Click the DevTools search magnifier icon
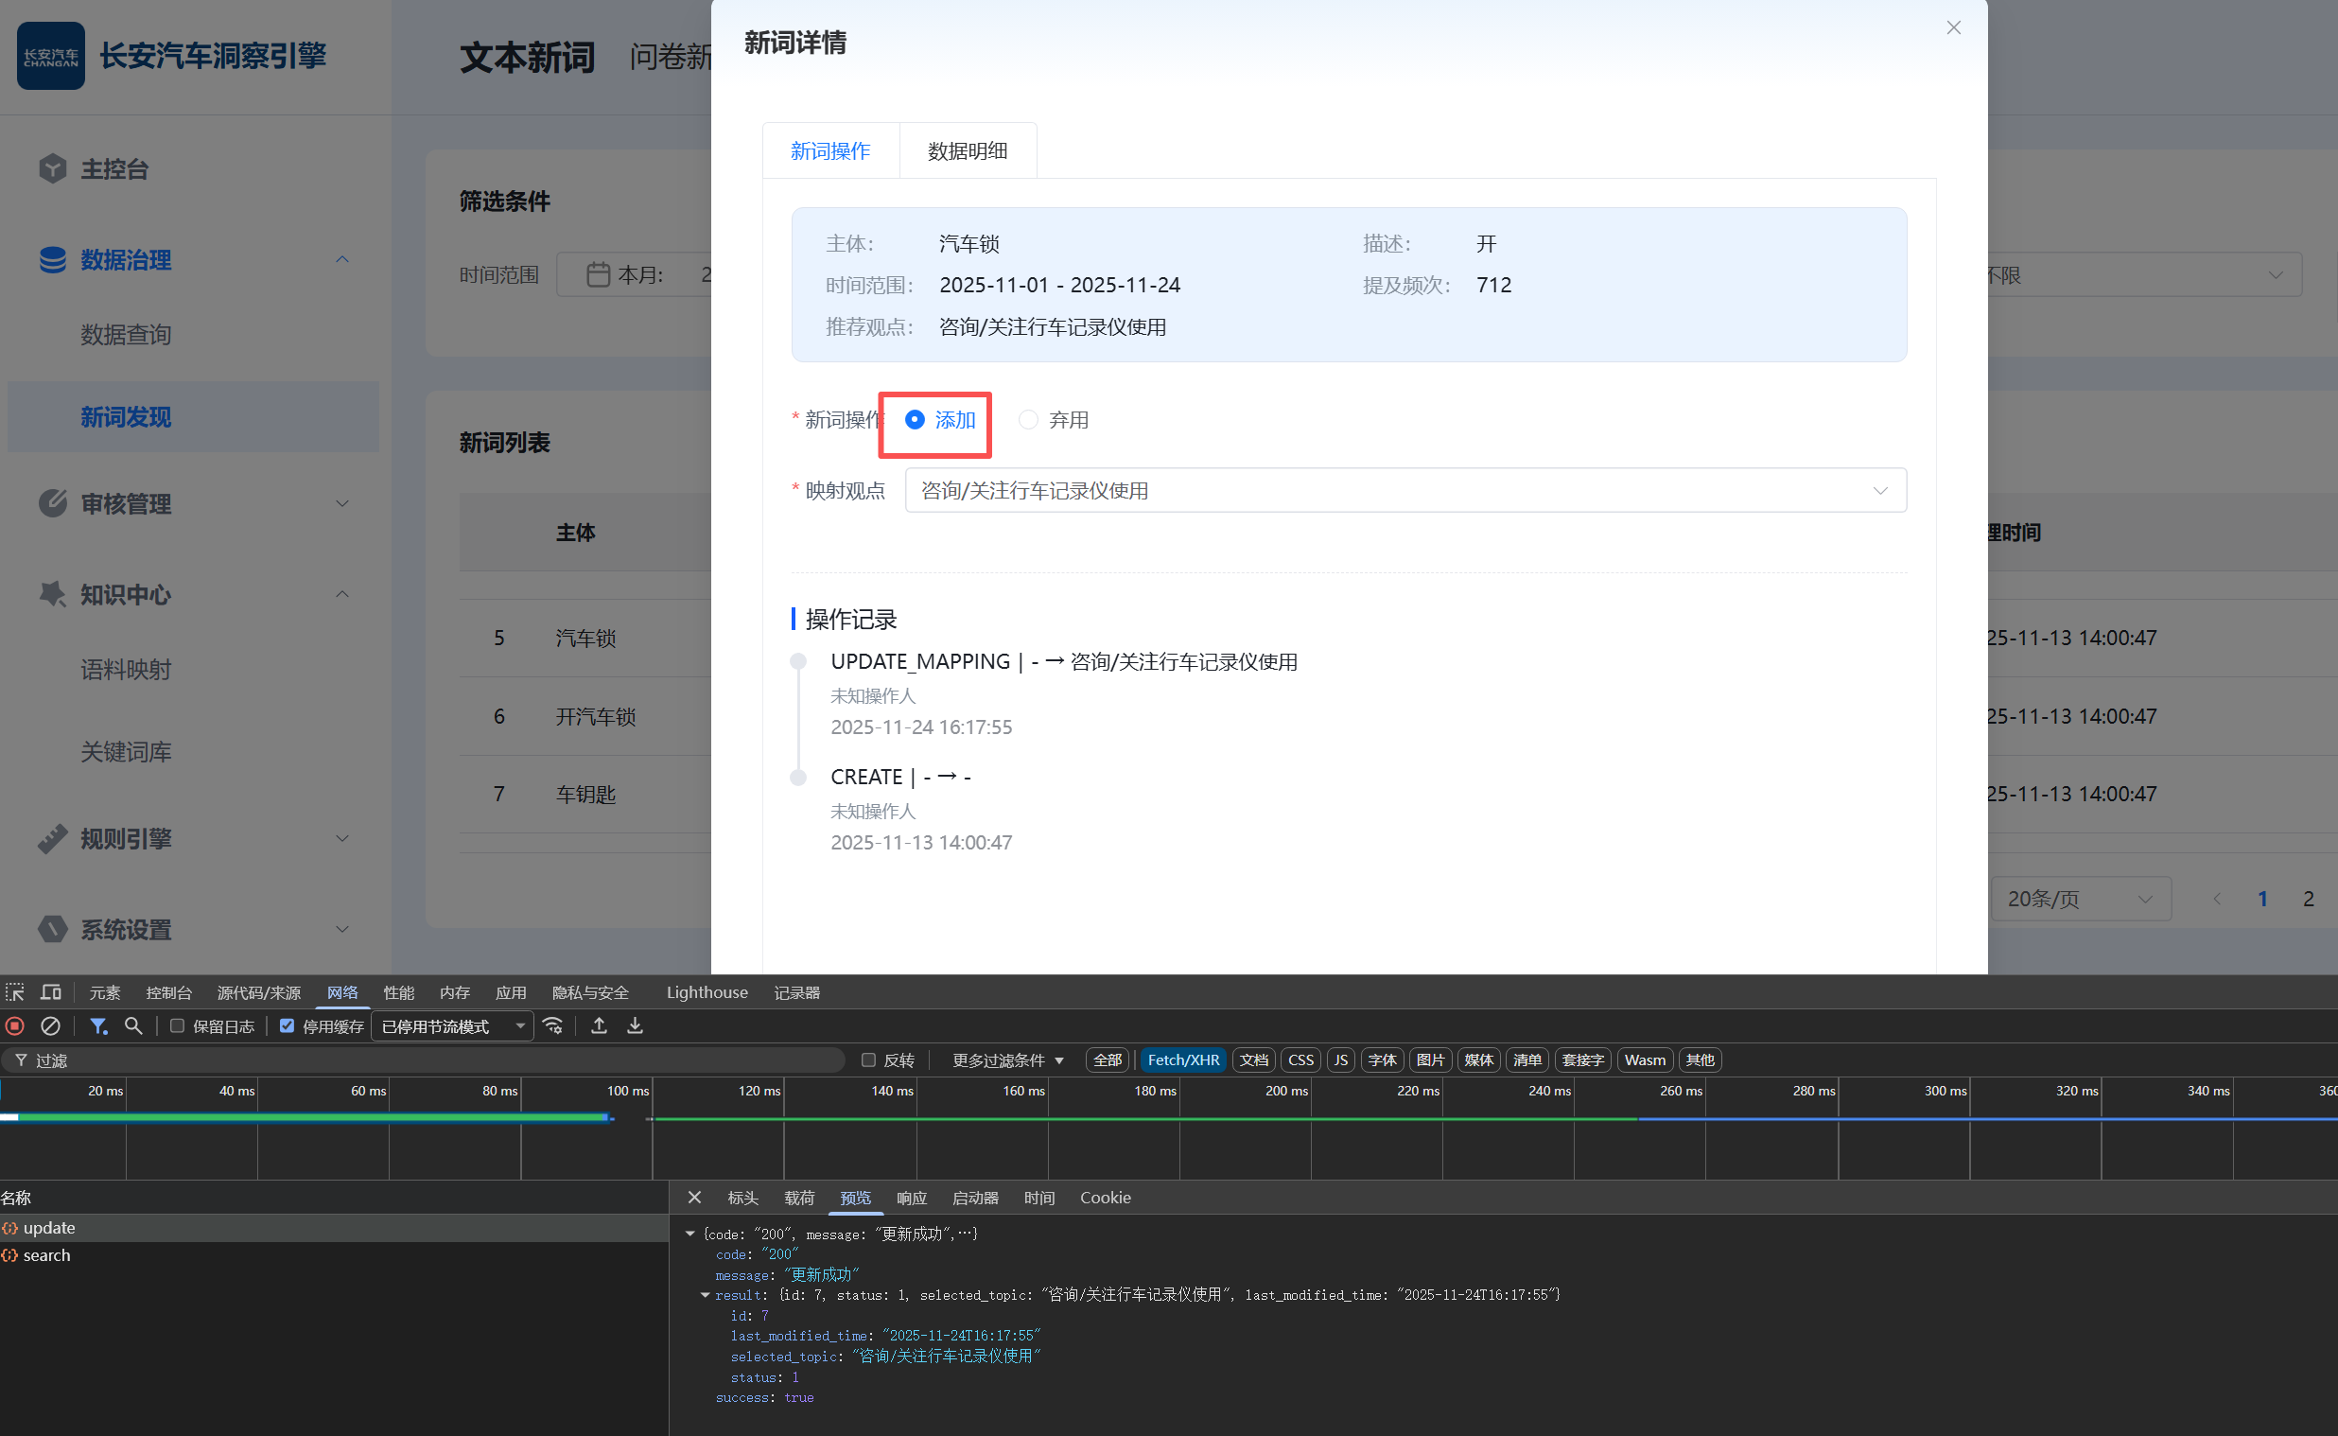This screenshot has height=1436, width=2338. pyautogui.click(x=134, y=1025)
